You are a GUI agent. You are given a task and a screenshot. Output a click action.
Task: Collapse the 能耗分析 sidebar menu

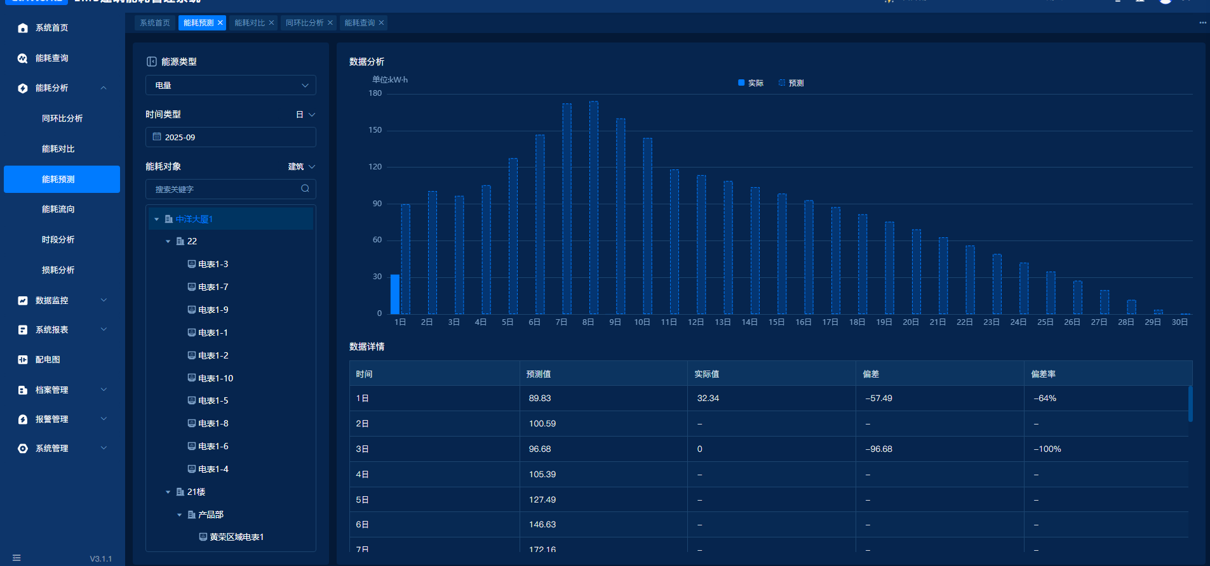coord(104,88)
